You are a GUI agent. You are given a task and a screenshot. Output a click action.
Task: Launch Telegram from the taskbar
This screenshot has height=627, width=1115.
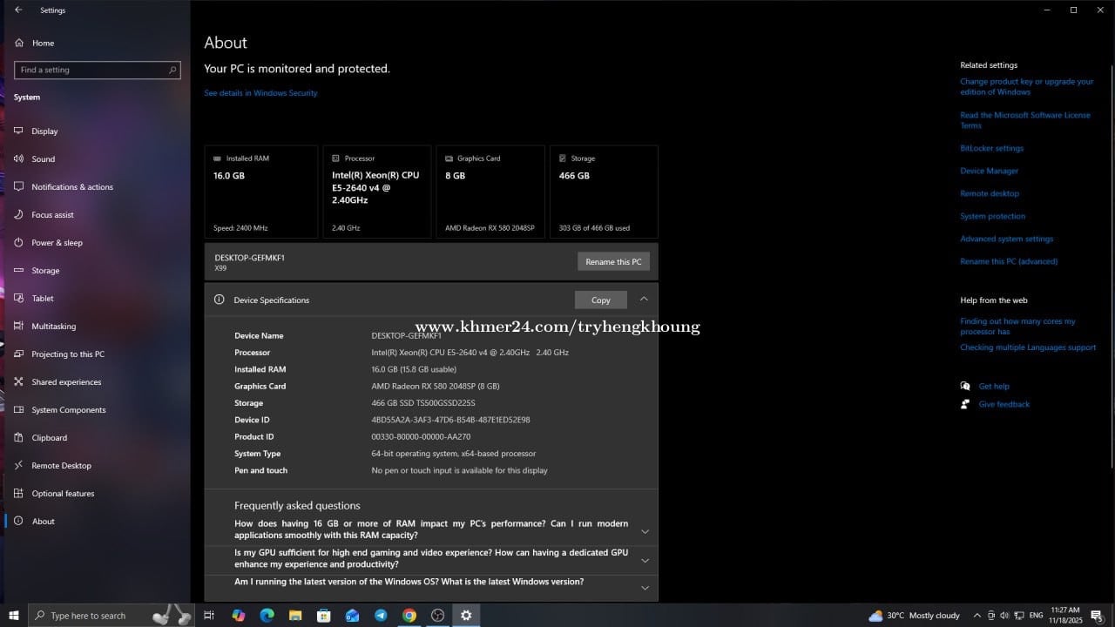[x=381, y=616]
